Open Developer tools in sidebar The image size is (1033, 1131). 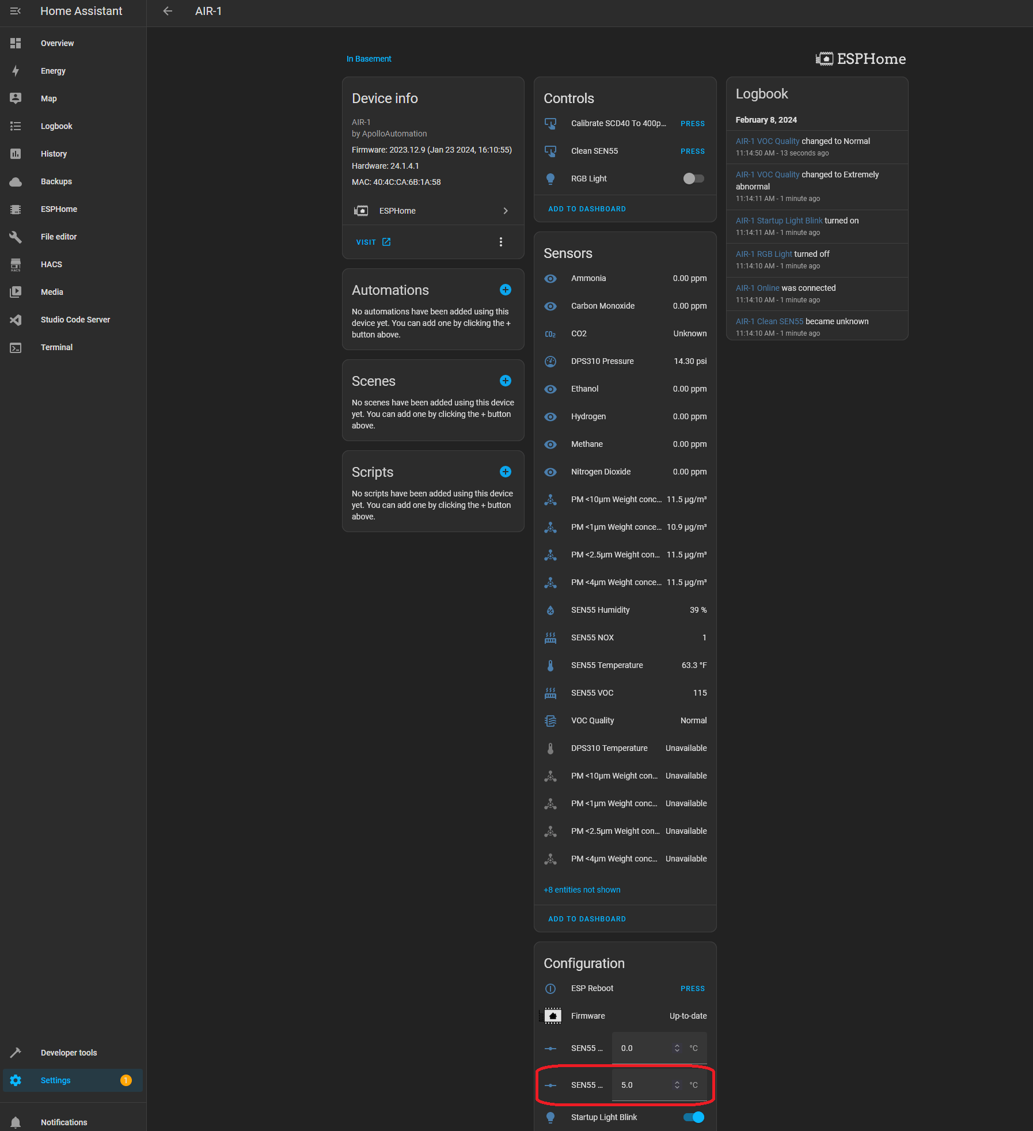69,1053
